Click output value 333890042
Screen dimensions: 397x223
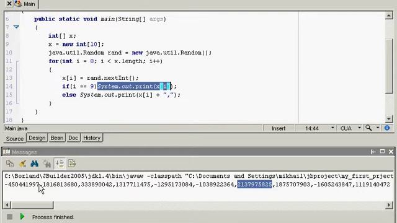click(x=97, y=185)
